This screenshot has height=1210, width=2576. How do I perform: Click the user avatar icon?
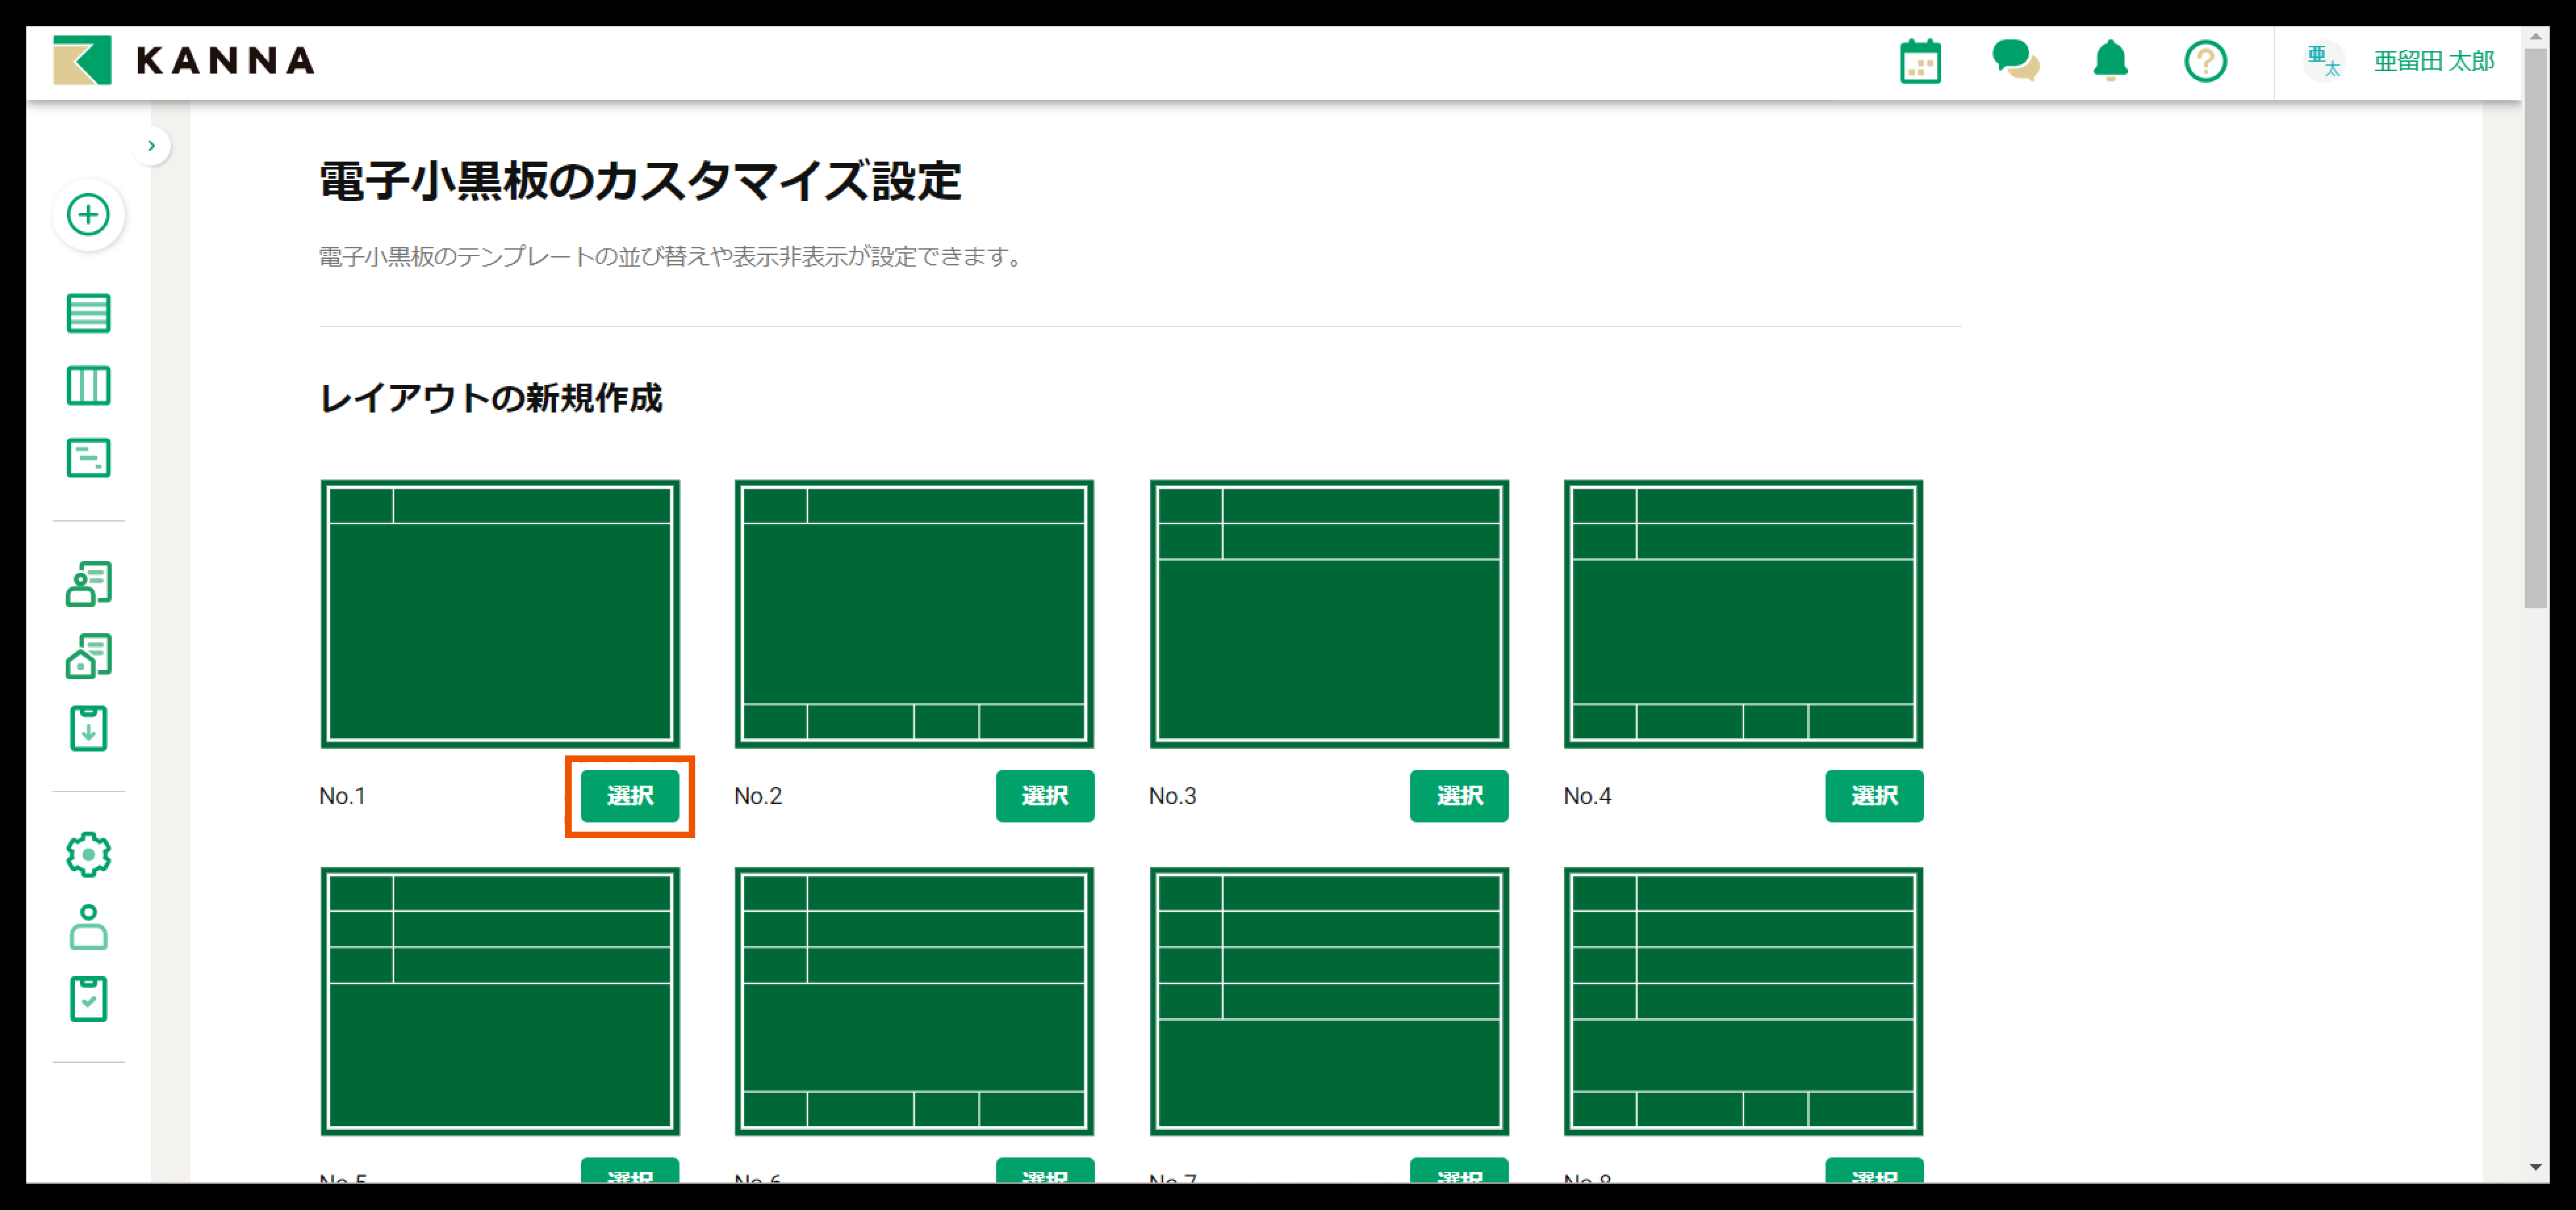click(2323, 61)
